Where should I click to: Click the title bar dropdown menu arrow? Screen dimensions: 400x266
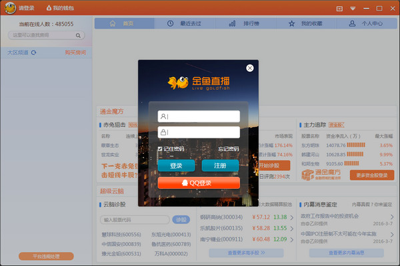[352, 8]
